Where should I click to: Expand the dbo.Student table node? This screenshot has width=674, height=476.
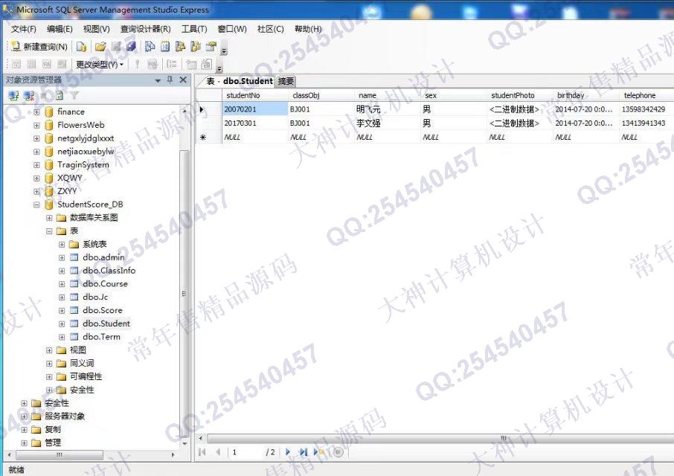(62, 324)
